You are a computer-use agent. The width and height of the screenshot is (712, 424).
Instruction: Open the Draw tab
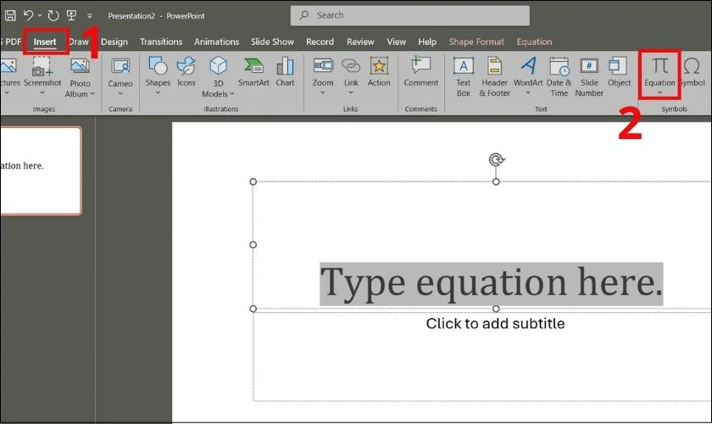click(79, 42)
